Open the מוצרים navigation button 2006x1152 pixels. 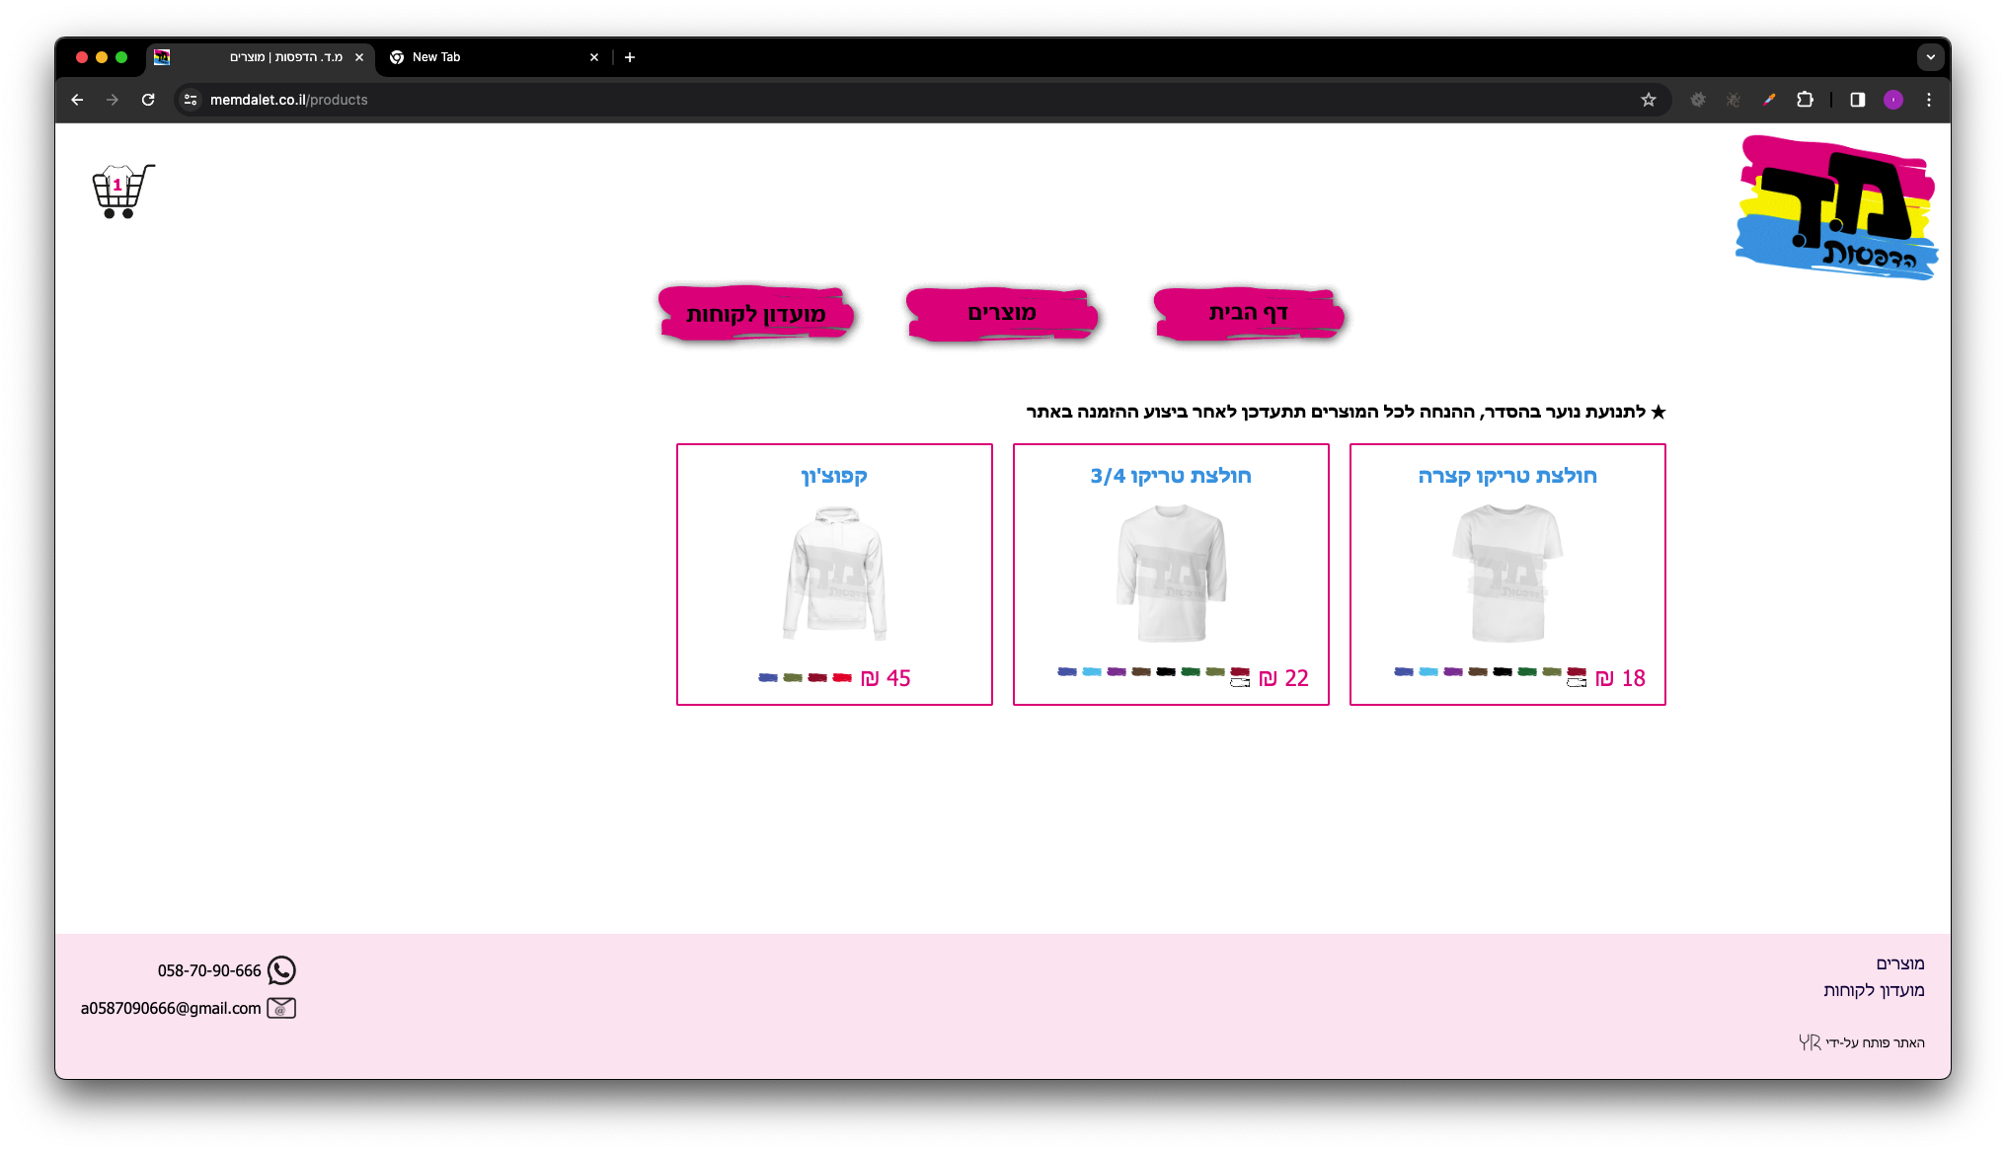pos(1002,314)
